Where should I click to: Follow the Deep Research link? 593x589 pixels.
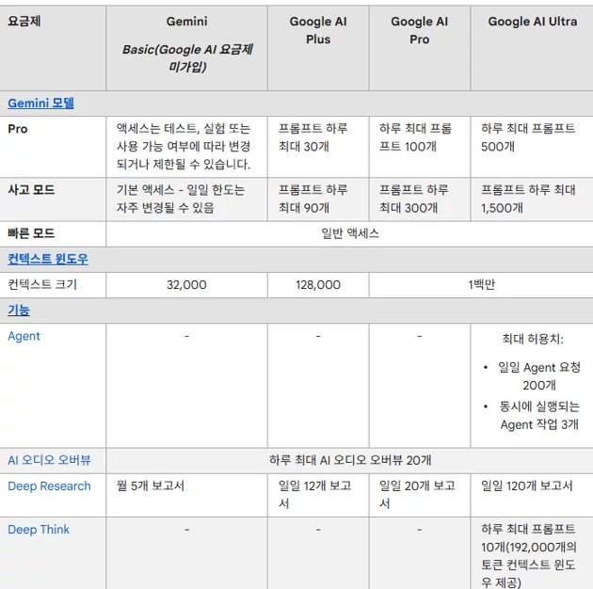click(49, 486)
